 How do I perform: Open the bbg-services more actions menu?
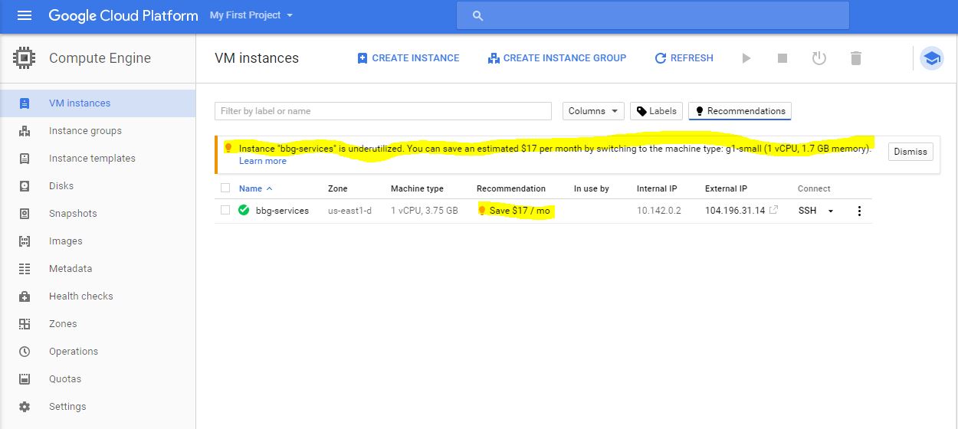click(x=859, y=211)
